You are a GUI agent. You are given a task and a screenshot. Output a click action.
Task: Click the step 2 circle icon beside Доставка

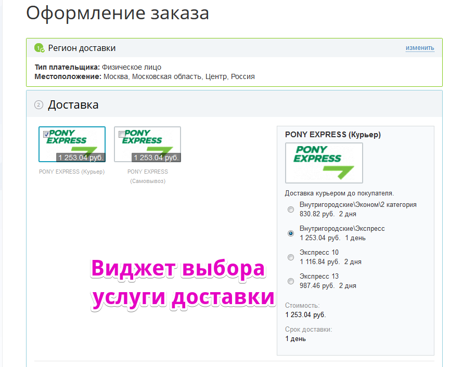pyautogui.click(x=38, y=105)
